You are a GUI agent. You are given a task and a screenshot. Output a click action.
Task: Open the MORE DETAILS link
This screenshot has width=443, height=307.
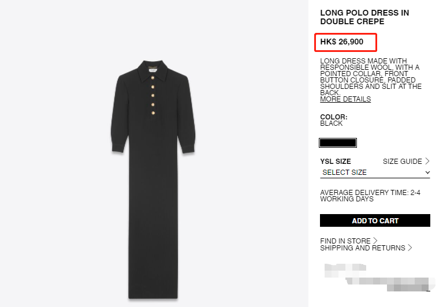345,99
